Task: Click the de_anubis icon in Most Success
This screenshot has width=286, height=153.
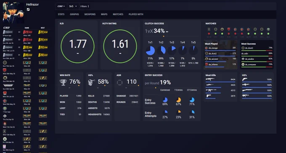Action: 243,59
